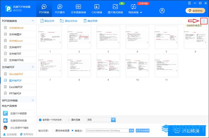Collapse the 文件转PDF section

click(x=33, y=67)
